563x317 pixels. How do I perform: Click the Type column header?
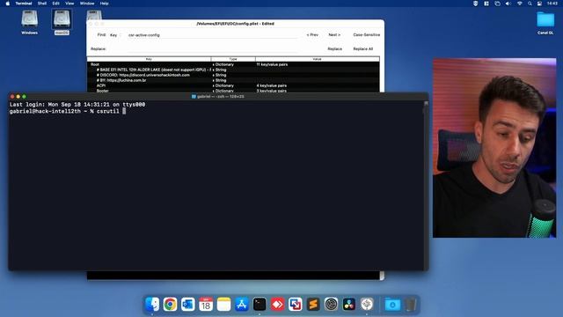[x=233, y=59]
